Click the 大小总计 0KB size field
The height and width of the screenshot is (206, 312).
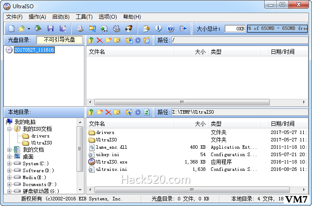click(x=235, y=29)
